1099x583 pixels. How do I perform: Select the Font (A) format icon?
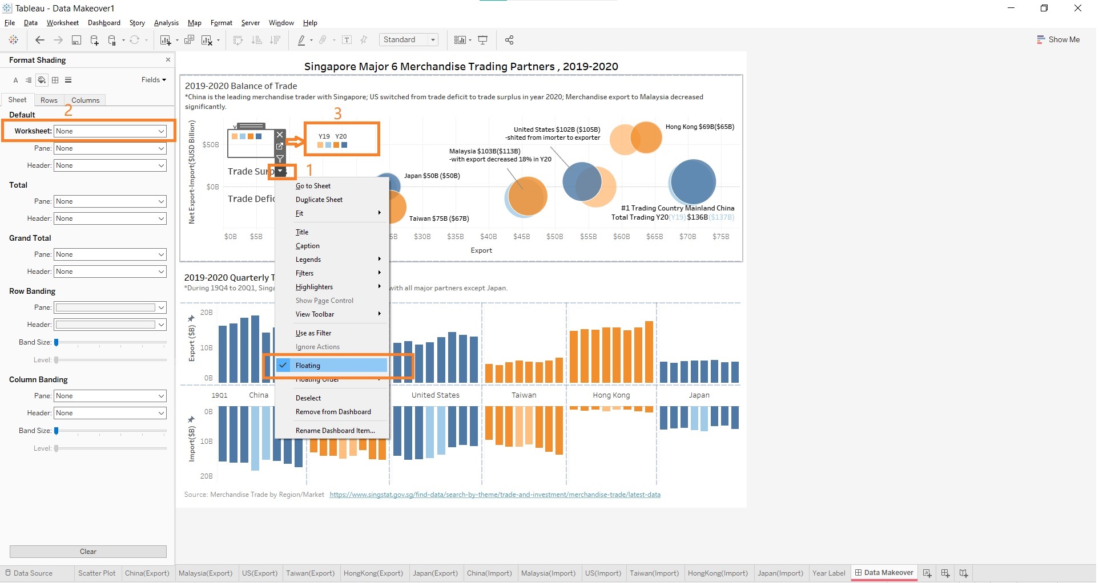[x=16, y=80]
